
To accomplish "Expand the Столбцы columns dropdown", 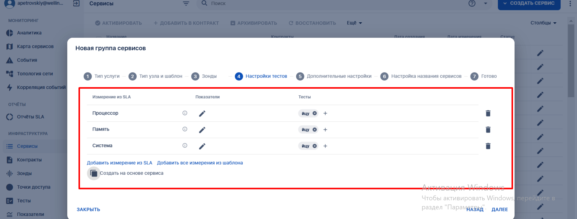I will [543, 23].
